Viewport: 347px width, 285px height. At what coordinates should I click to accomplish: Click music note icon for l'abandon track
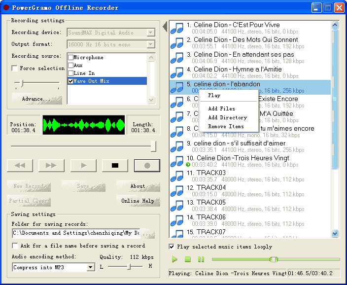click(x=177, y=87)
